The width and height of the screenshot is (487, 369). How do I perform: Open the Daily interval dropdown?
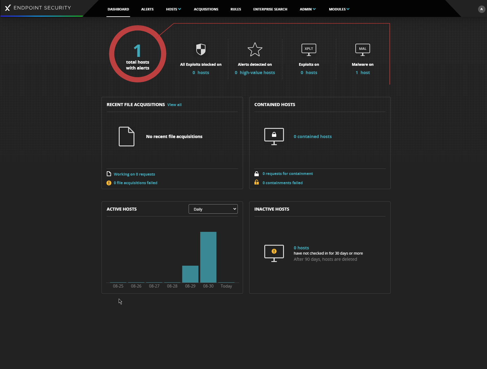pos(213,209)
